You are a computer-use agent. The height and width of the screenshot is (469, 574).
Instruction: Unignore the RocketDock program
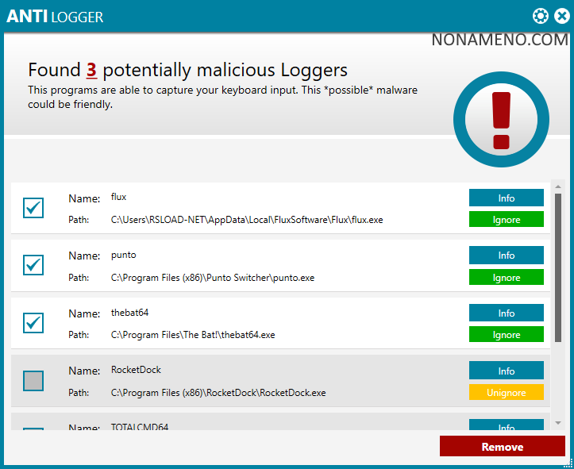506,393
